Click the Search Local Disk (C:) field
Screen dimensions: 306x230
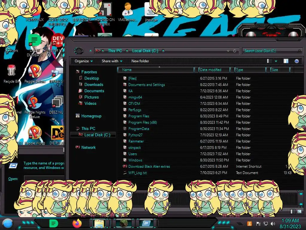(x=272, y=51)
